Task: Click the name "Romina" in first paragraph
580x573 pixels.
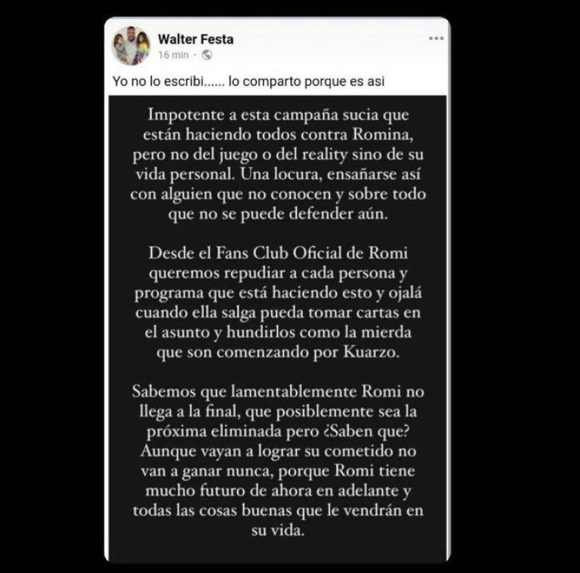Action: tap(382, 134)
